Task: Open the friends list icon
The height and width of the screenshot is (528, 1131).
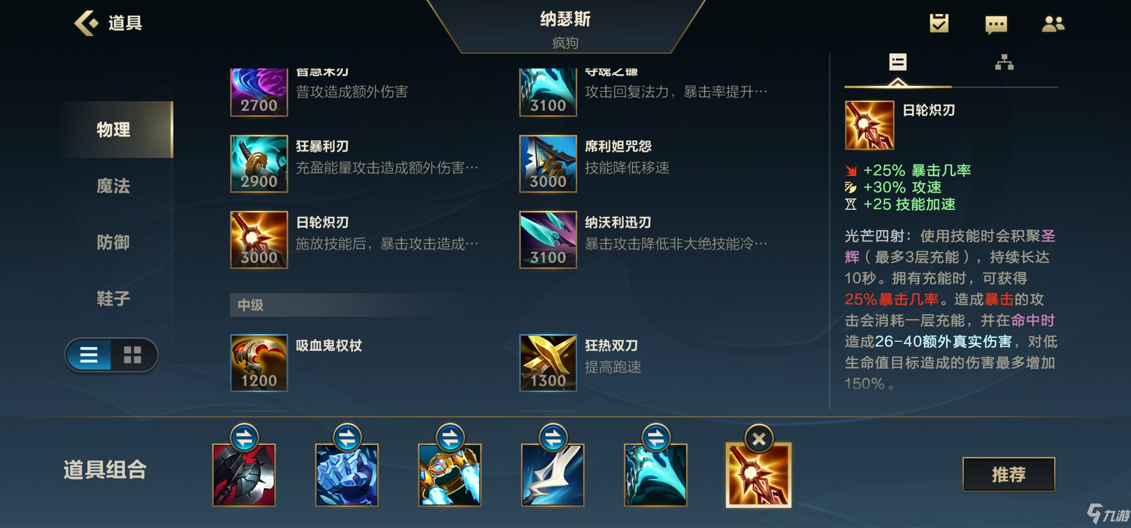Action: (x=1053, y=23)
